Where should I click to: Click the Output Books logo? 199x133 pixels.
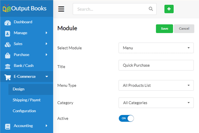point(25,9)
